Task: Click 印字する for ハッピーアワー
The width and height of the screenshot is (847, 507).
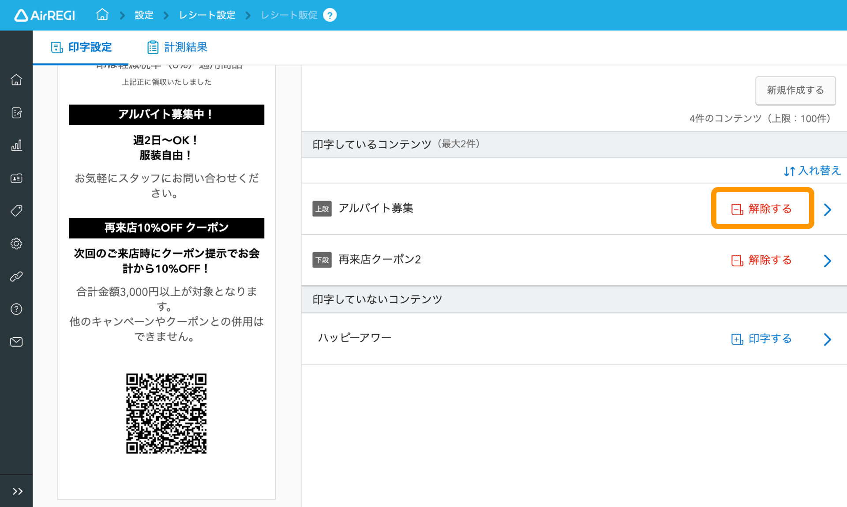Action: pos(762,339)
